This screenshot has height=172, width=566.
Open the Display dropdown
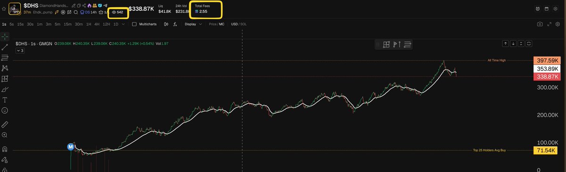(x=193, y=24)
